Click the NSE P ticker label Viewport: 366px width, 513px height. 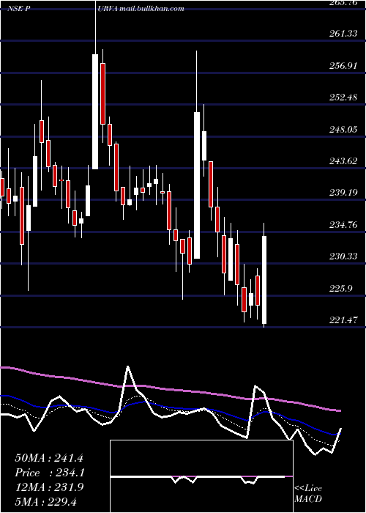(19, 9)
